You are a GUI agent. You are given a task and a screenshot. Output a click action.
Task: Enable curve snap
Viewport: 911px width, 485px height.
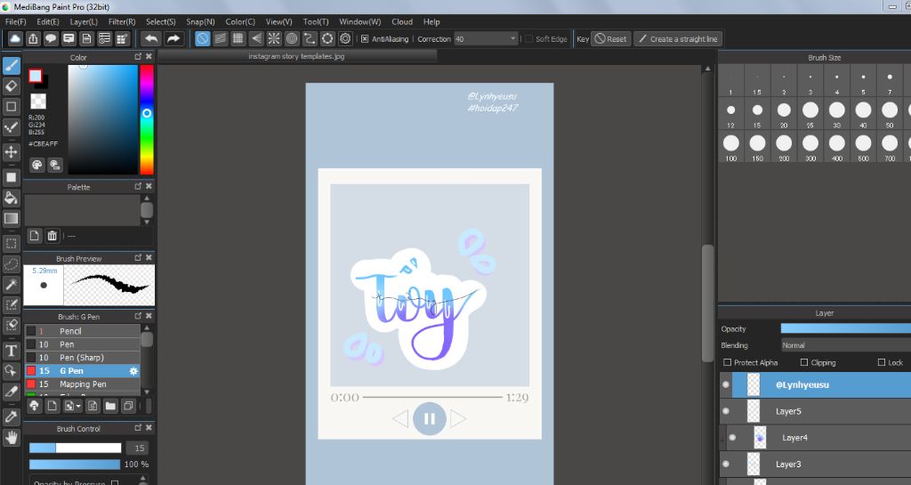pyautogui.click(x=310, y=39)
